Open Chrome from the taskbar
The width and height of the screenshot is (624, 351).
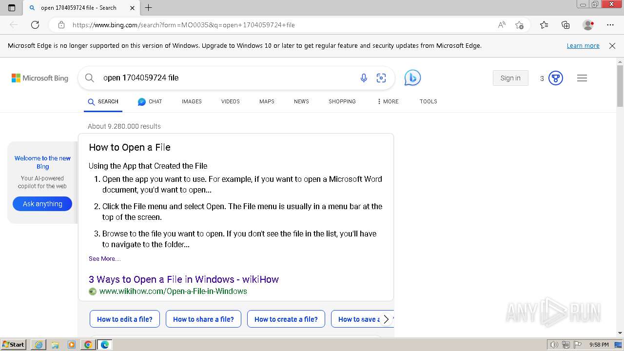click(x=88, y=345)
